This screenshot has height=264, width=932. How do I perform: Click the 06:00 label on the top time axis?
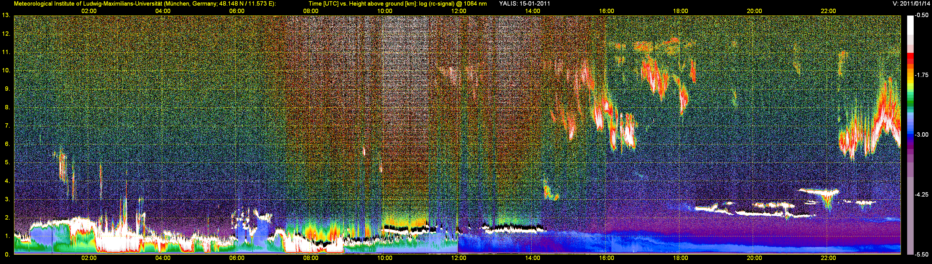pyautogui.click(x=237, y=11)
